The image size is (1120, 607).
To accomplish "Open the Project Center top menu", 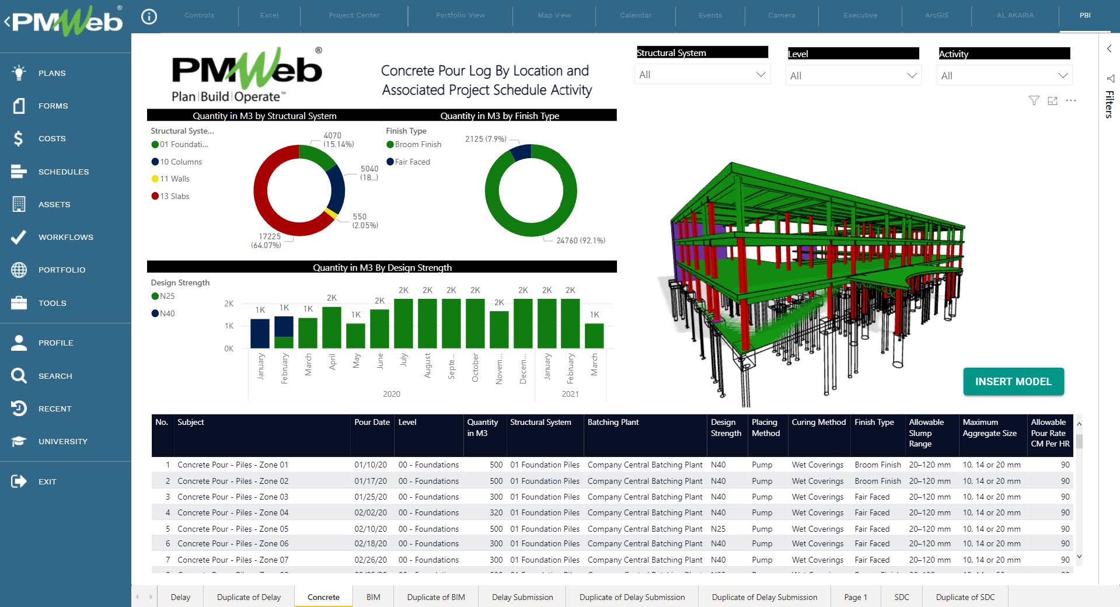I will coord(354,15).
